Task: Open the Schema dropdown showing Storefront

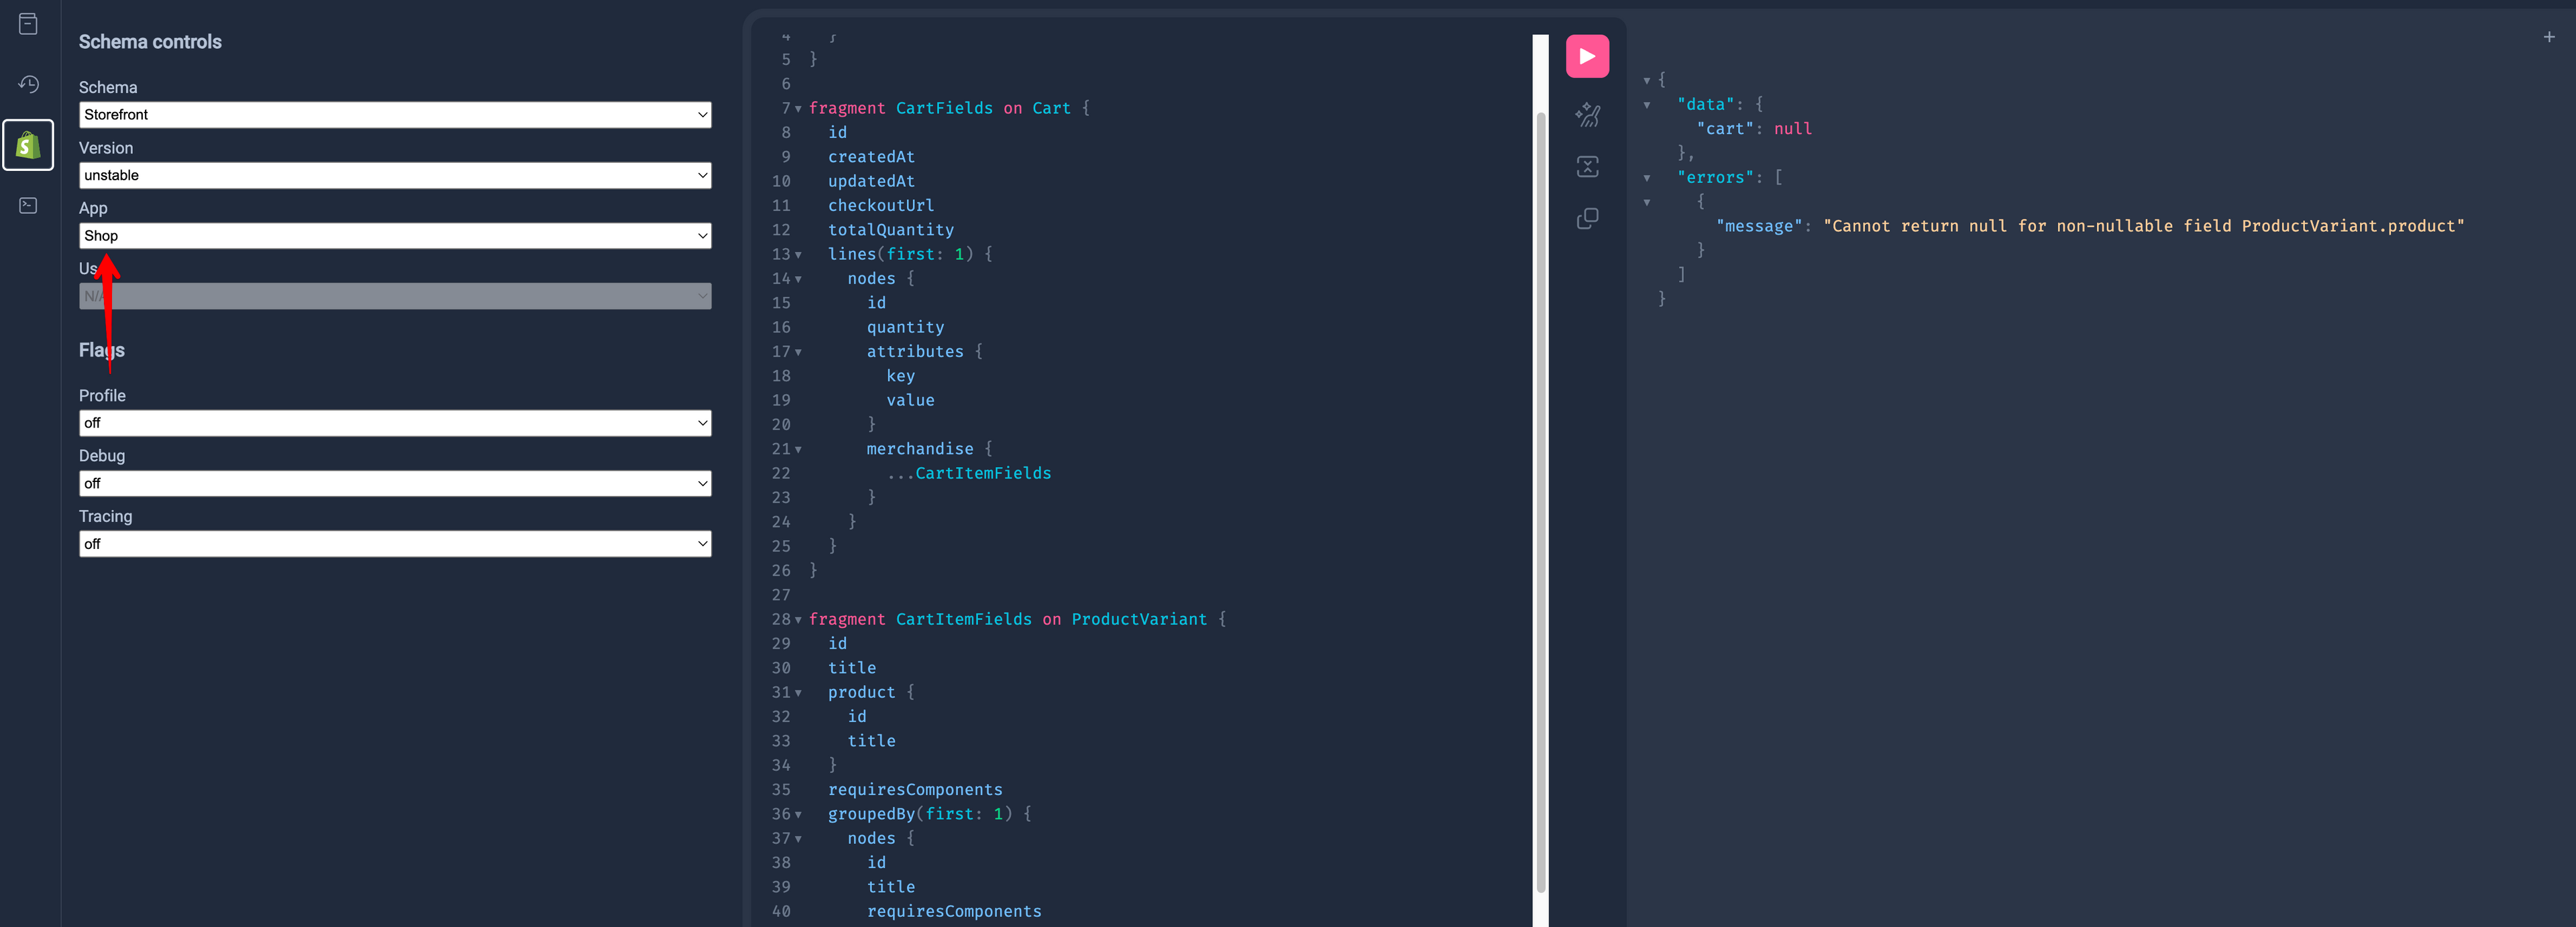Action: tap(394, 115)
